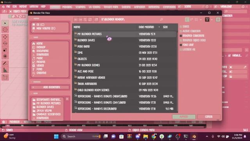Viewport: 250px width, 141px height.
Task: Select the Transform tool in Blender toolbar
Action: (x=5, y=56)
